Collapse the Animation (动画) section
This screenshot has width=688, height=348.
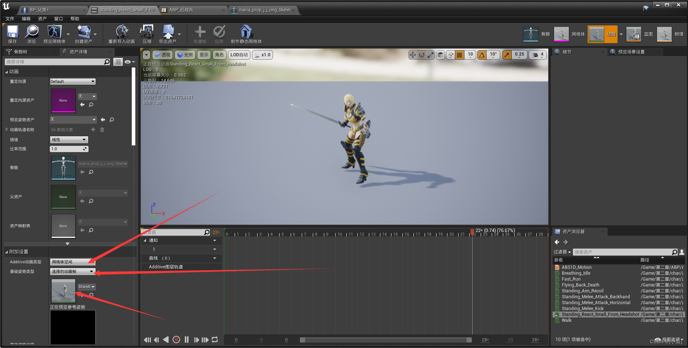(7, 72)
